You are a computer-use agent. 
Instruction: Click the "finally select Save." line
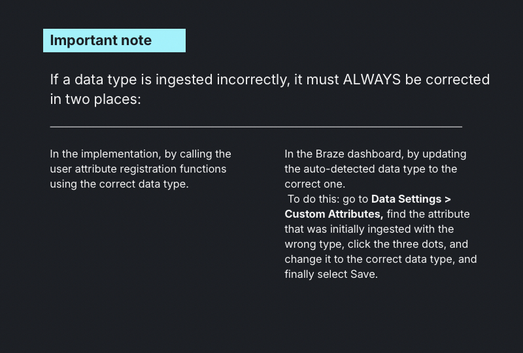point(331,275)
